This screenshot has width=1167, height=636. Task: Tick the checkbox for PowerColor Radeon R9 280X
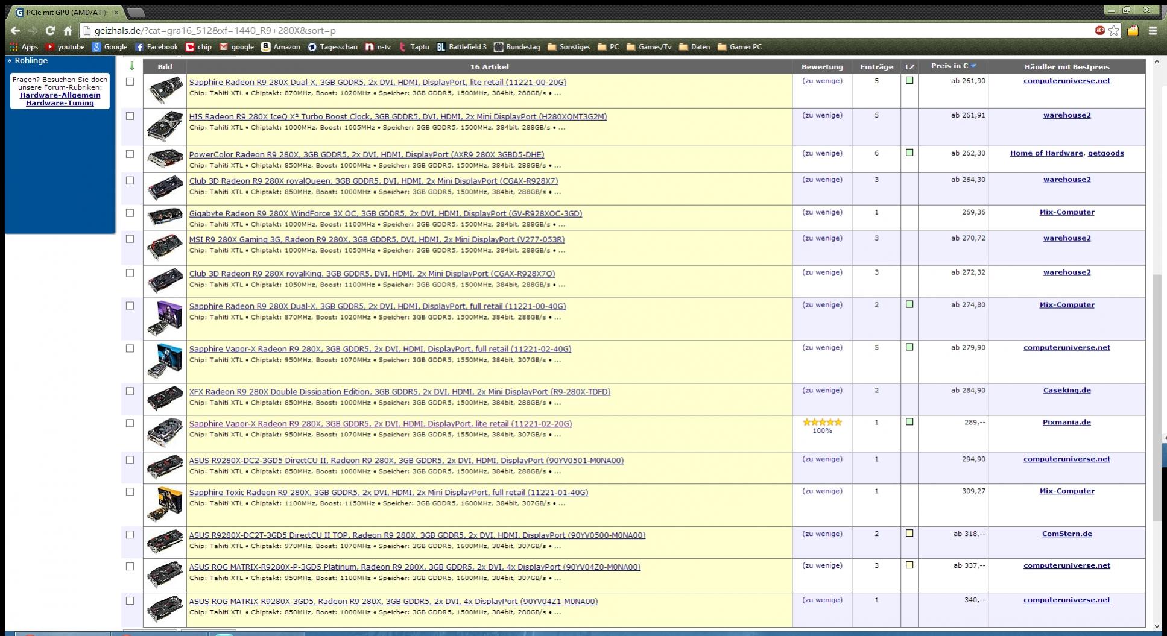click(x=130, y=154)
